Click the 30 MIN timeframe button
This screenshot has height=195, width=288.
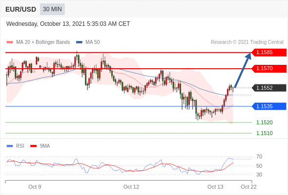tap(52, 9)
